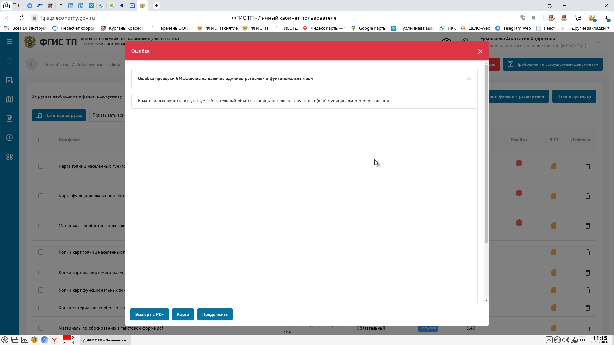Click the warning icon in the Ошибки column
The height and width of the screenshot is (345, 614).
pos(518,163)
